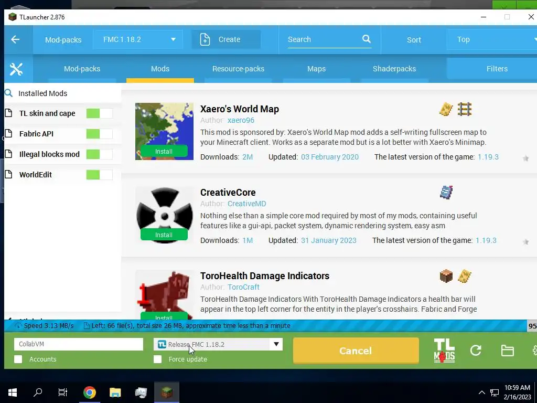Image resolution: width=537 pixels, height=403 pixels.
Task: Click the Create mod-pack button
Action: tap(226, 39)
